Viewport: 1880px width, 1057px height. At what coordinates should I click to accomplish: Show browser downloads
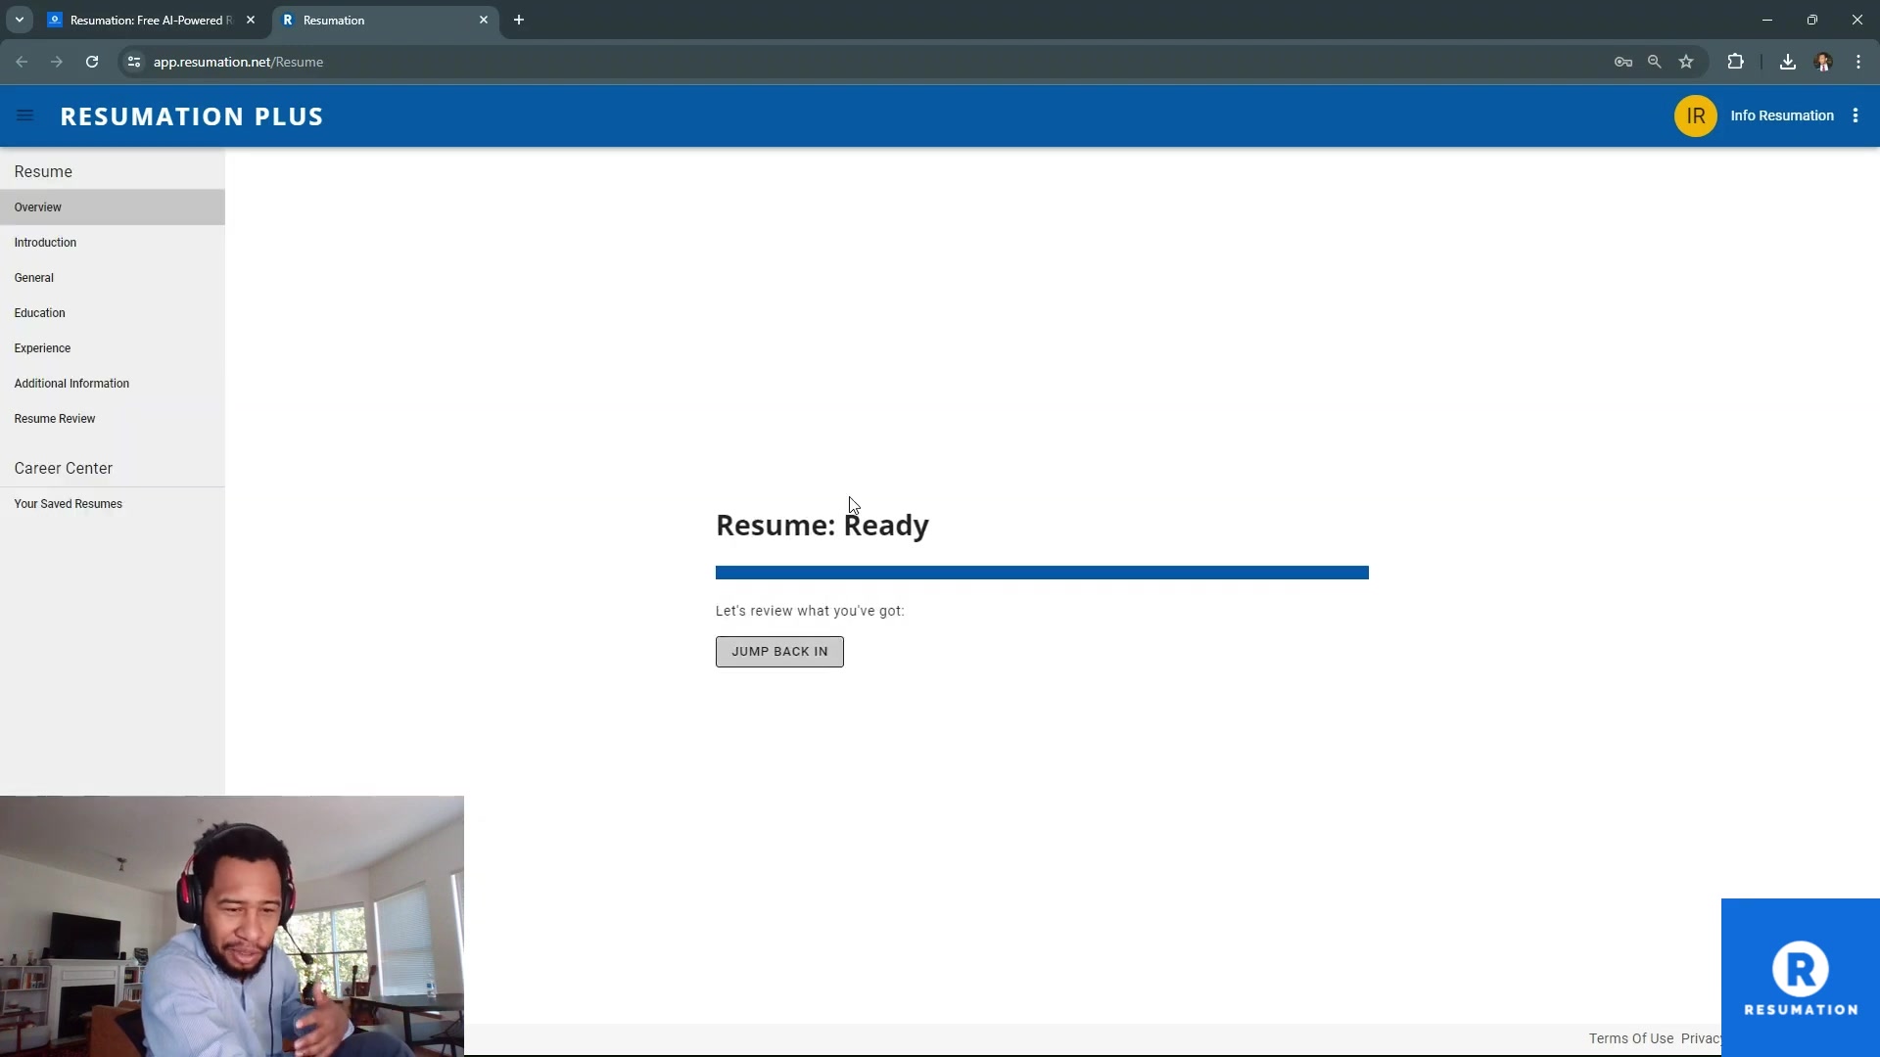[x=1788, y=62]
